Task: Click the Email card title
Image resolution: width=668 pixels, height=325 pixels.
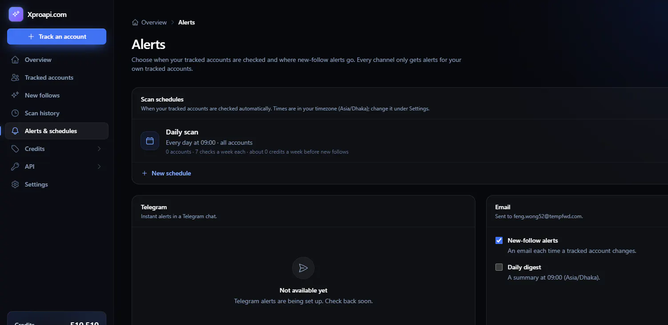Action: (503, 207)
